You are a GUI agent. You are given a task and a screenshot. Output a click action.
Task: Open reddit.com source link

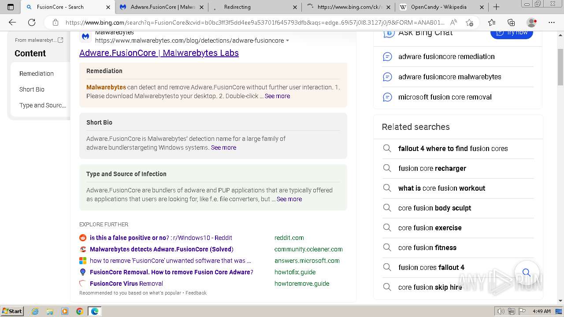click(289, 238)
